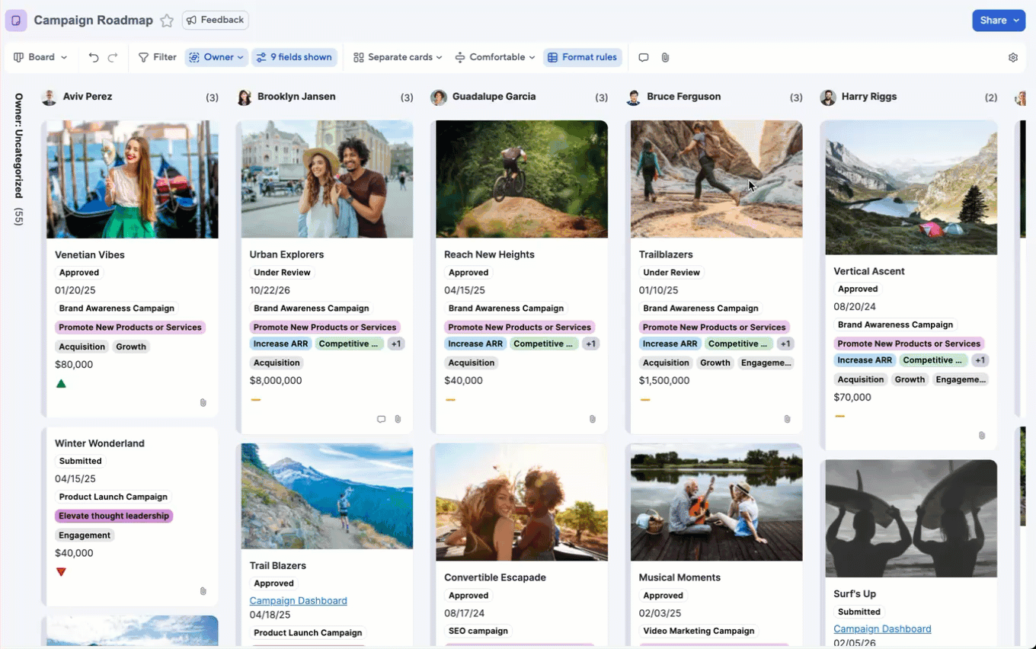Open the Feedback button
This screenshot has width=1036, height=649.
click(x=216, y=20)
